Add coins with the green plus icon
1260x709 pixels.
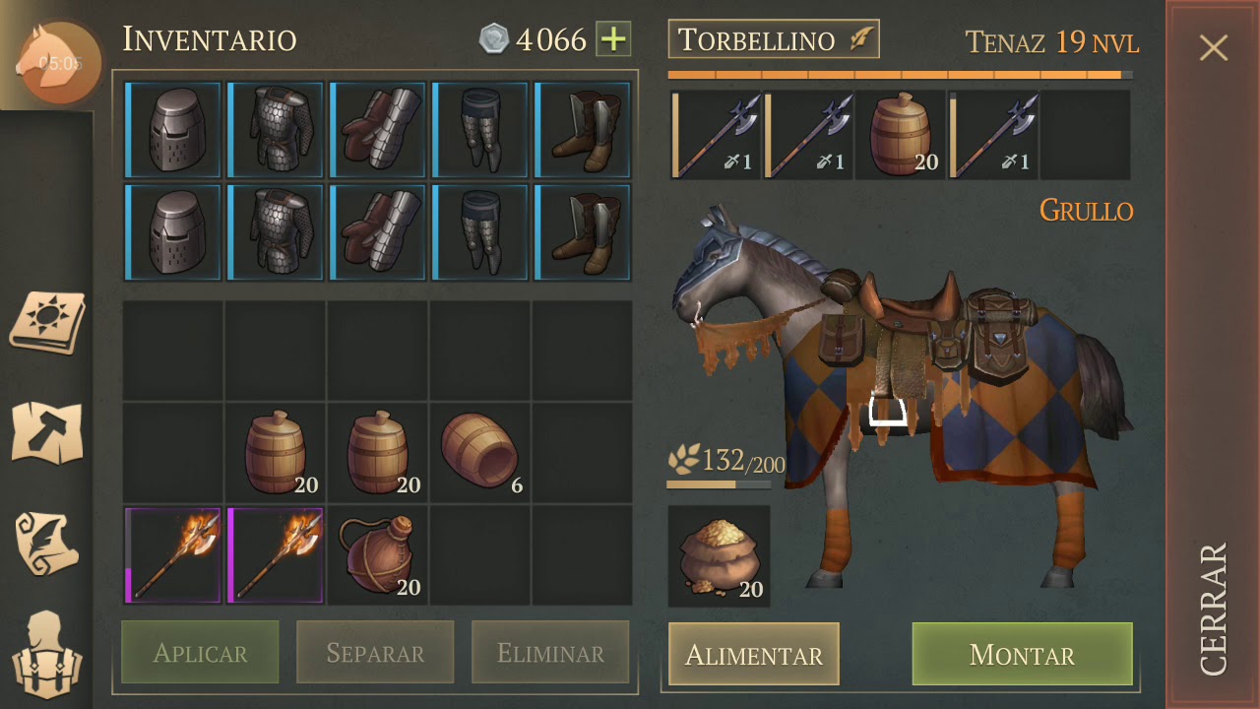coord(613,39)
